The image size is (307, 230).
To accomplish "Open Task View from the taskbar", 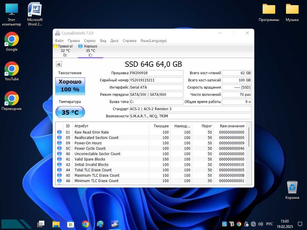I will 41,224.
